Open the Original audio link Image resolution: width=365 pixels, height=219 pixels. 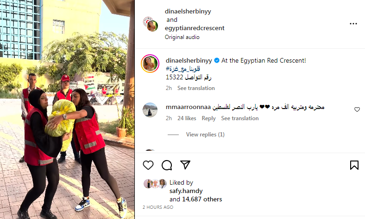[182, 37]
